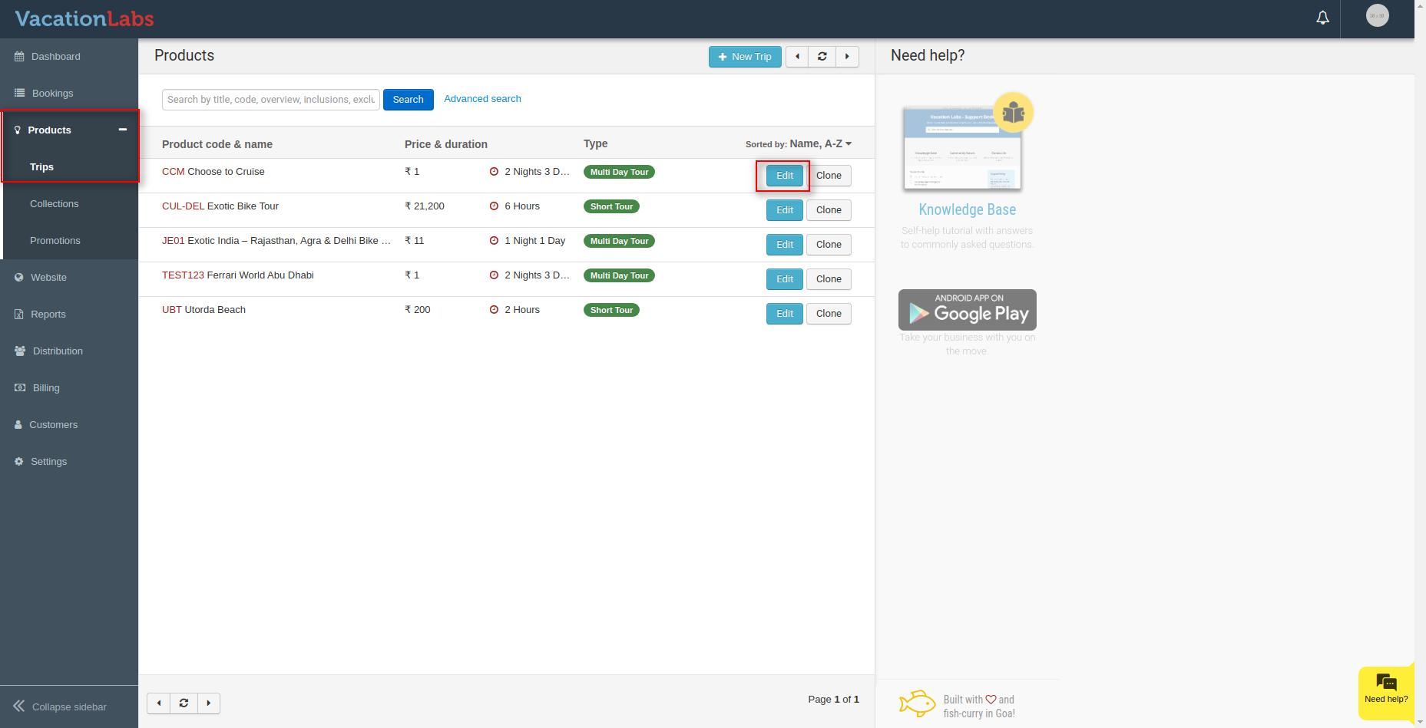This screenshot has width=1426, height=728.
Task: Open the user avatar menu
Action: coord(1377,16)
